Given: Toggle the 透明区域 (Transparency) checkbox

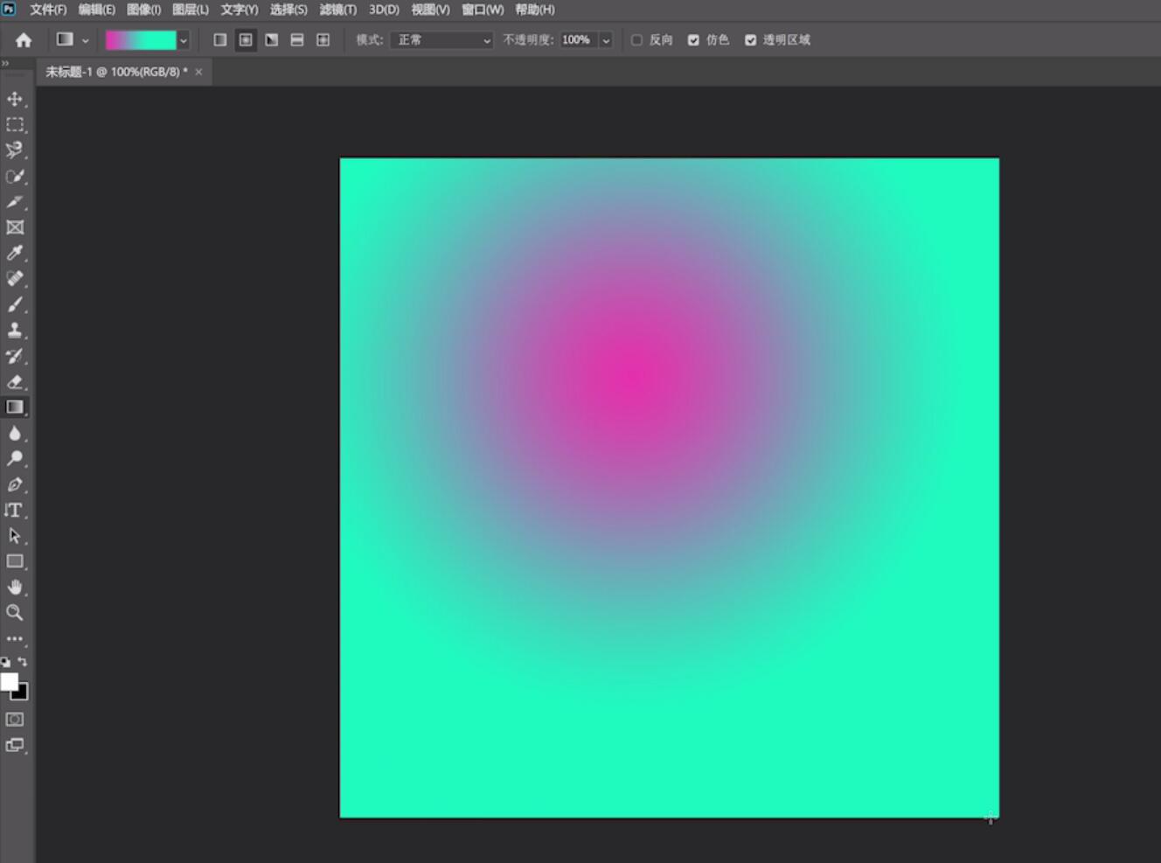Looking at the screenshot, I should (x=750, y=40).
